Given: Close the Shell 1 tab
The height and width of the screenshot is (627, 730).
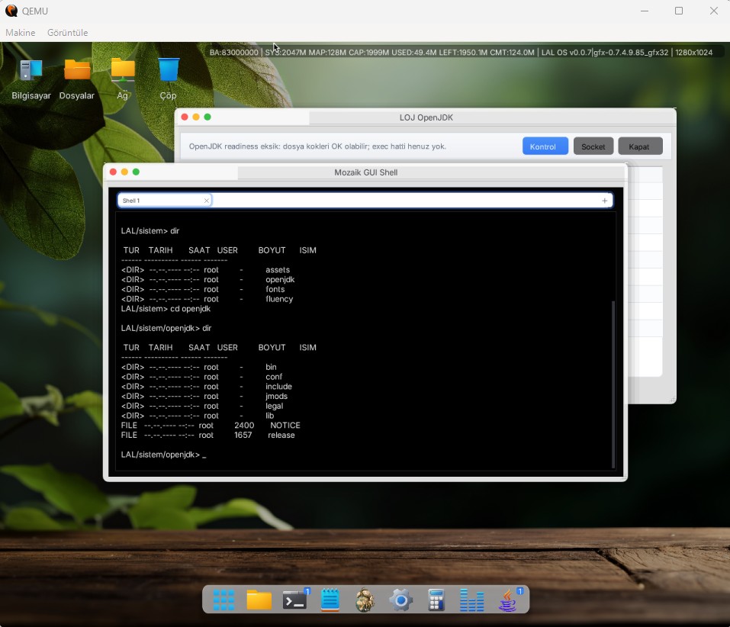Looking at the screenshot, I should (x=206, y=201).
